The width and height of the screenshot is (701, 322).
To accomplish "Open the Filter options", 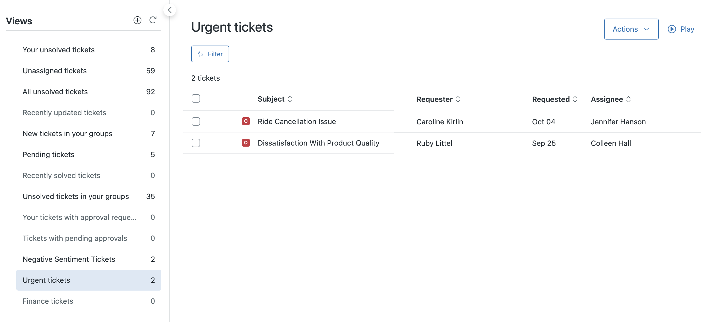I will 210,54.
